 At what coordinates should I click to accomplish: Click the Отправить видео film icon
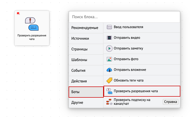109,38
